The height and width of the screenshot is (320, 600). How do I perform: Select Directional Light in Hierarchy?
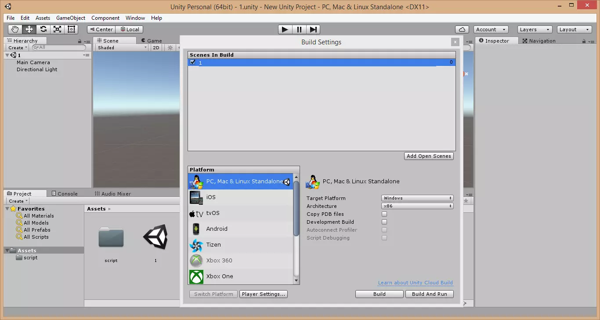coord(37,69)
